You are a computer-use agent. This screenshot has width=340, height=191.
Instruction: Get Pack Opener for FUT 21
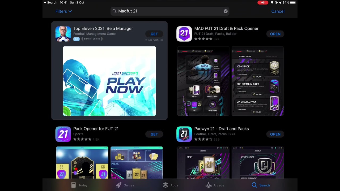pos(154,134)
